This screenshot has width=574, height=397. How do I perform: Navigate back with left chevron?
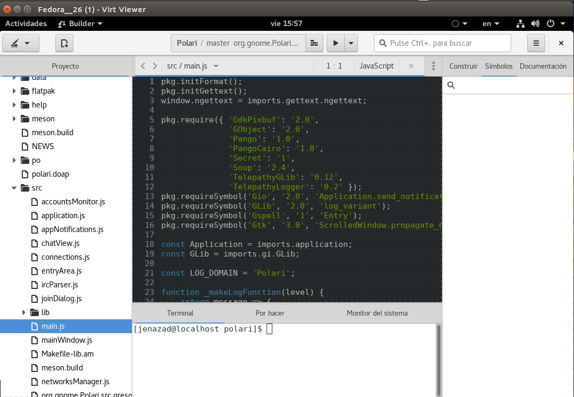point(143,66)
